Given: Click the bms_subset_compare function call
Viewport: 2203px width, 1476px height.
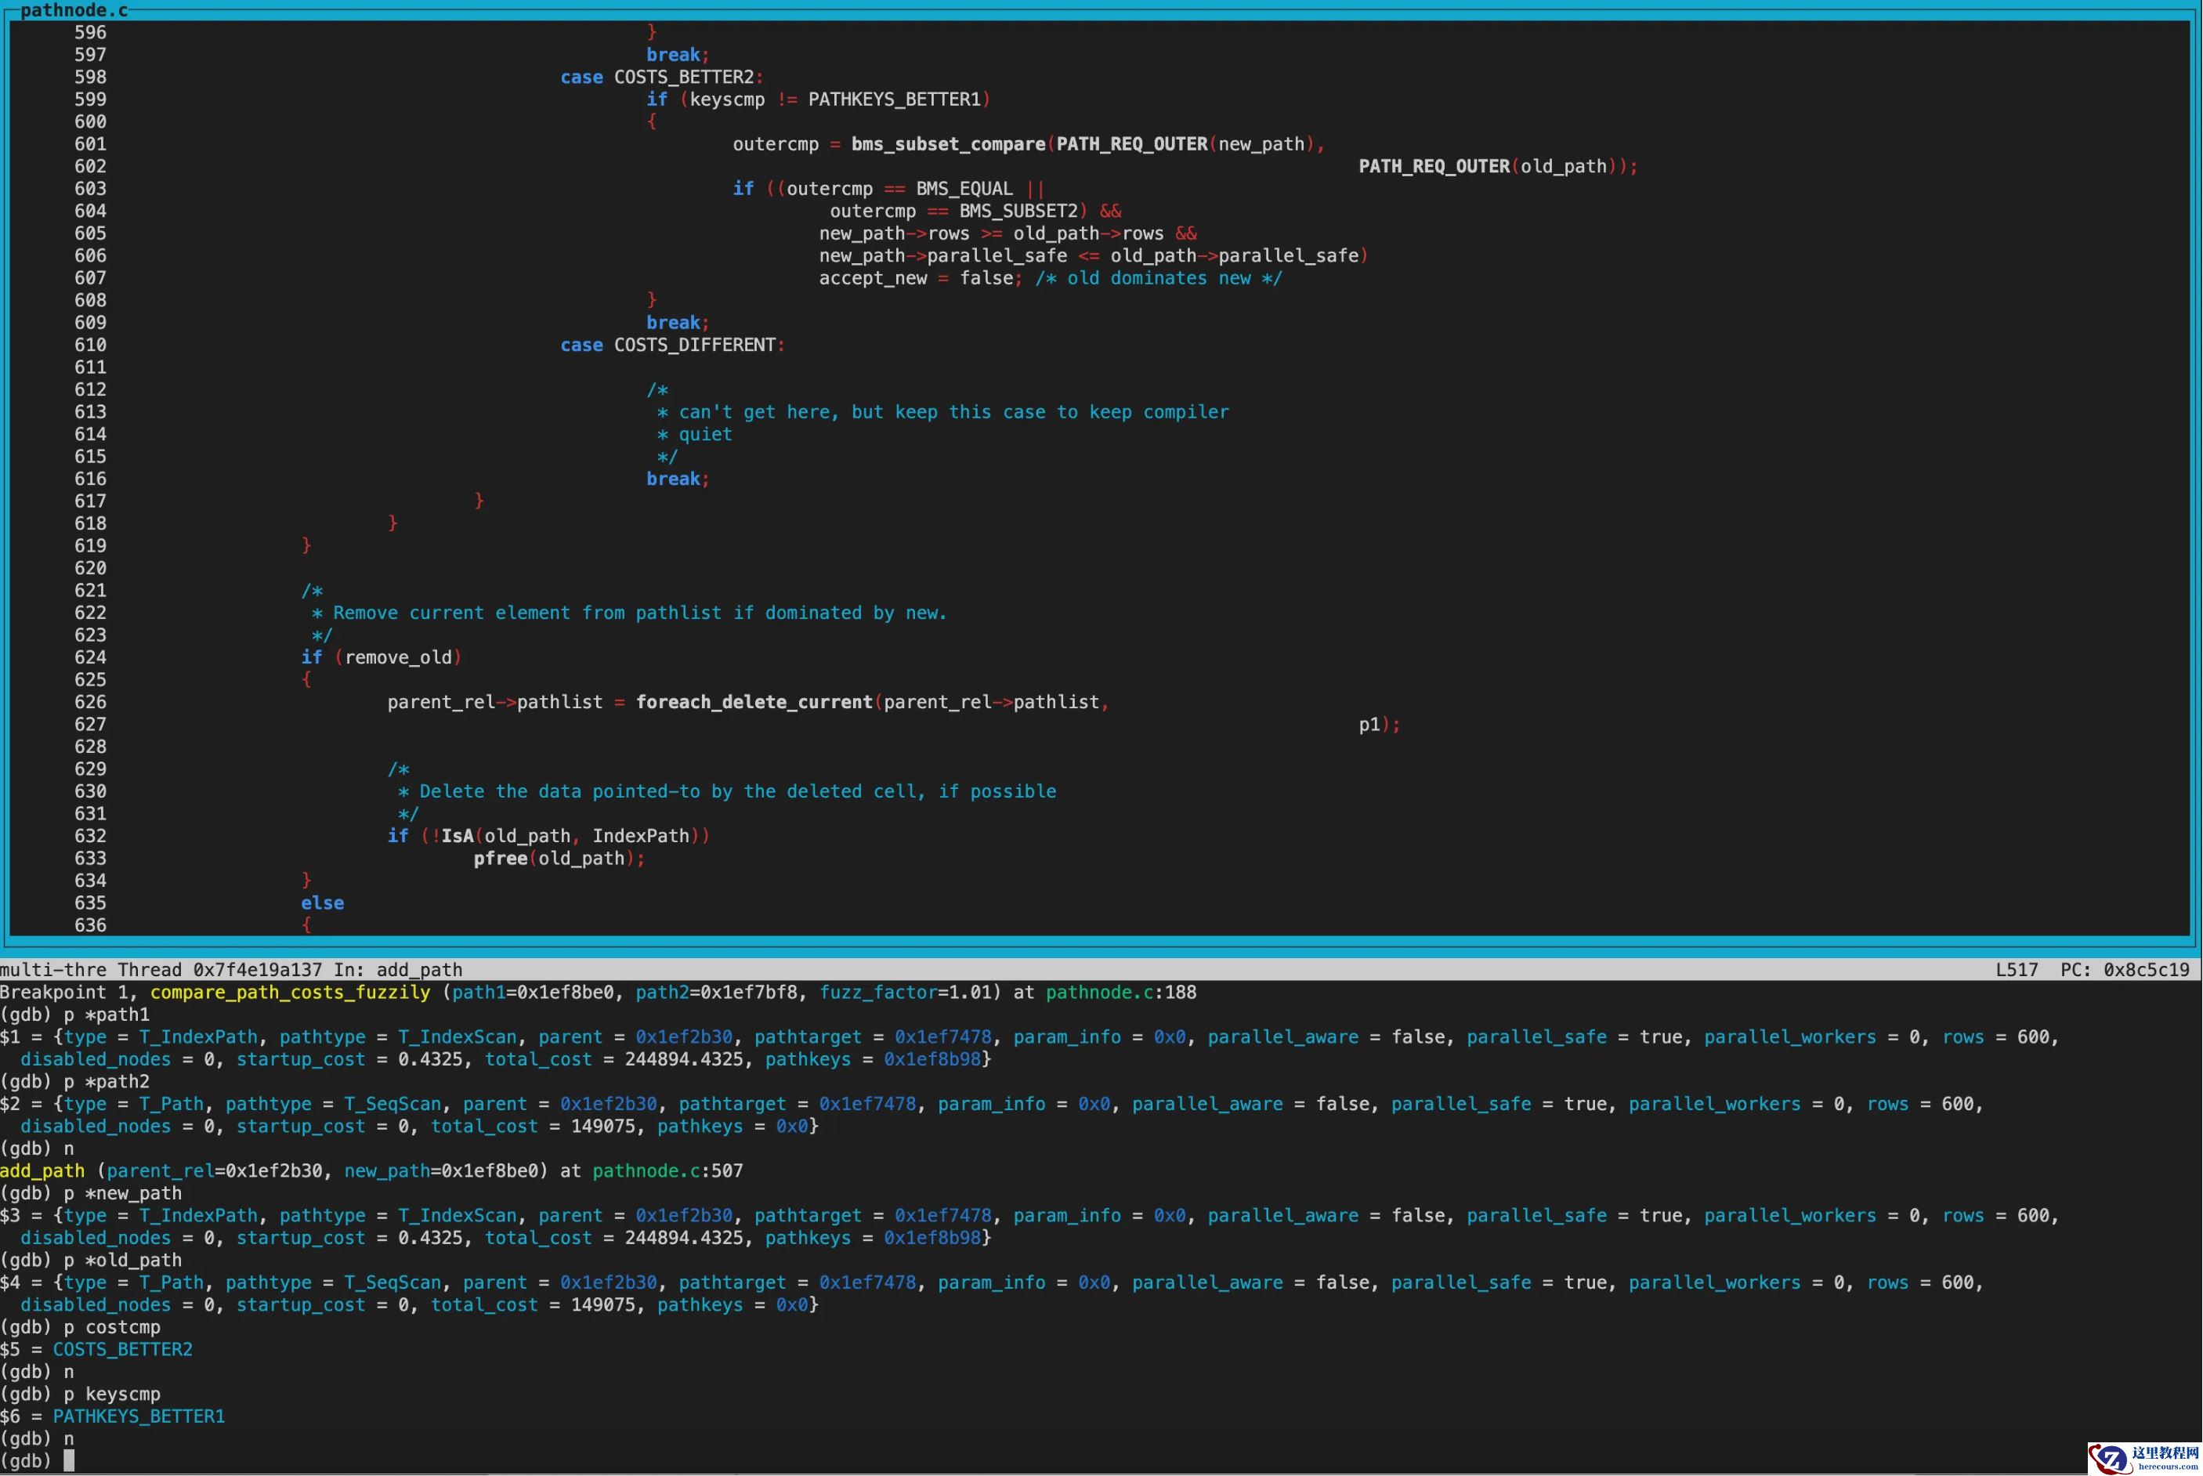Looking at the screenshot, I should pos(948,144).
